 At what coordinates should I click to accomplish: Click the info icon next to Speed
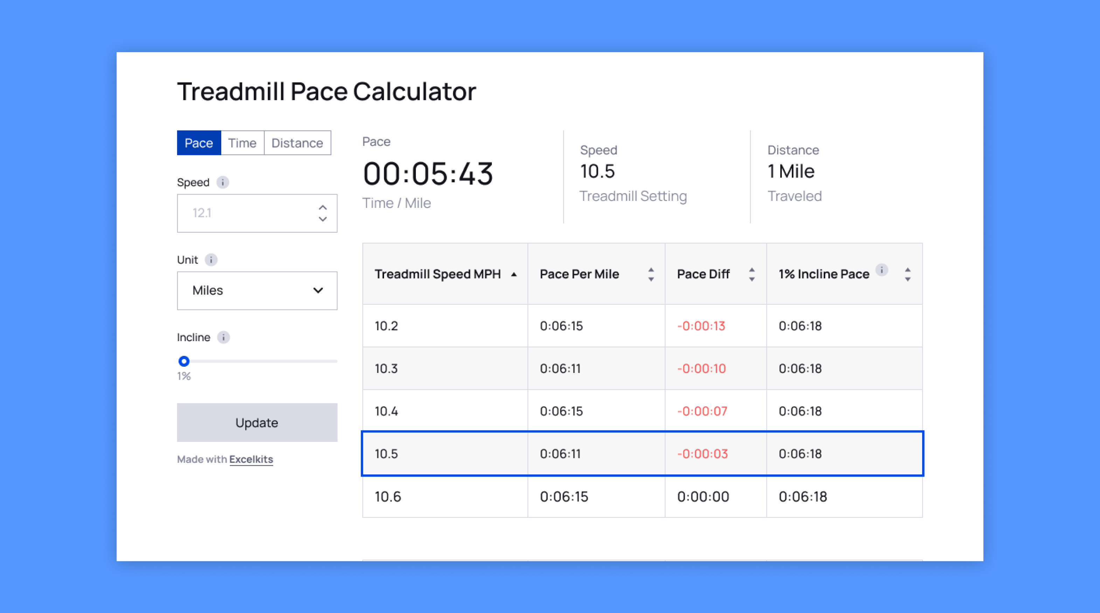coord(222,182)
